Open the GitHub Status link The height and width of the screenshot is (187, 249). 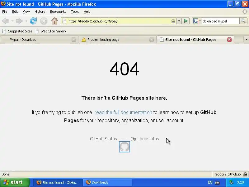click(103, 139)
